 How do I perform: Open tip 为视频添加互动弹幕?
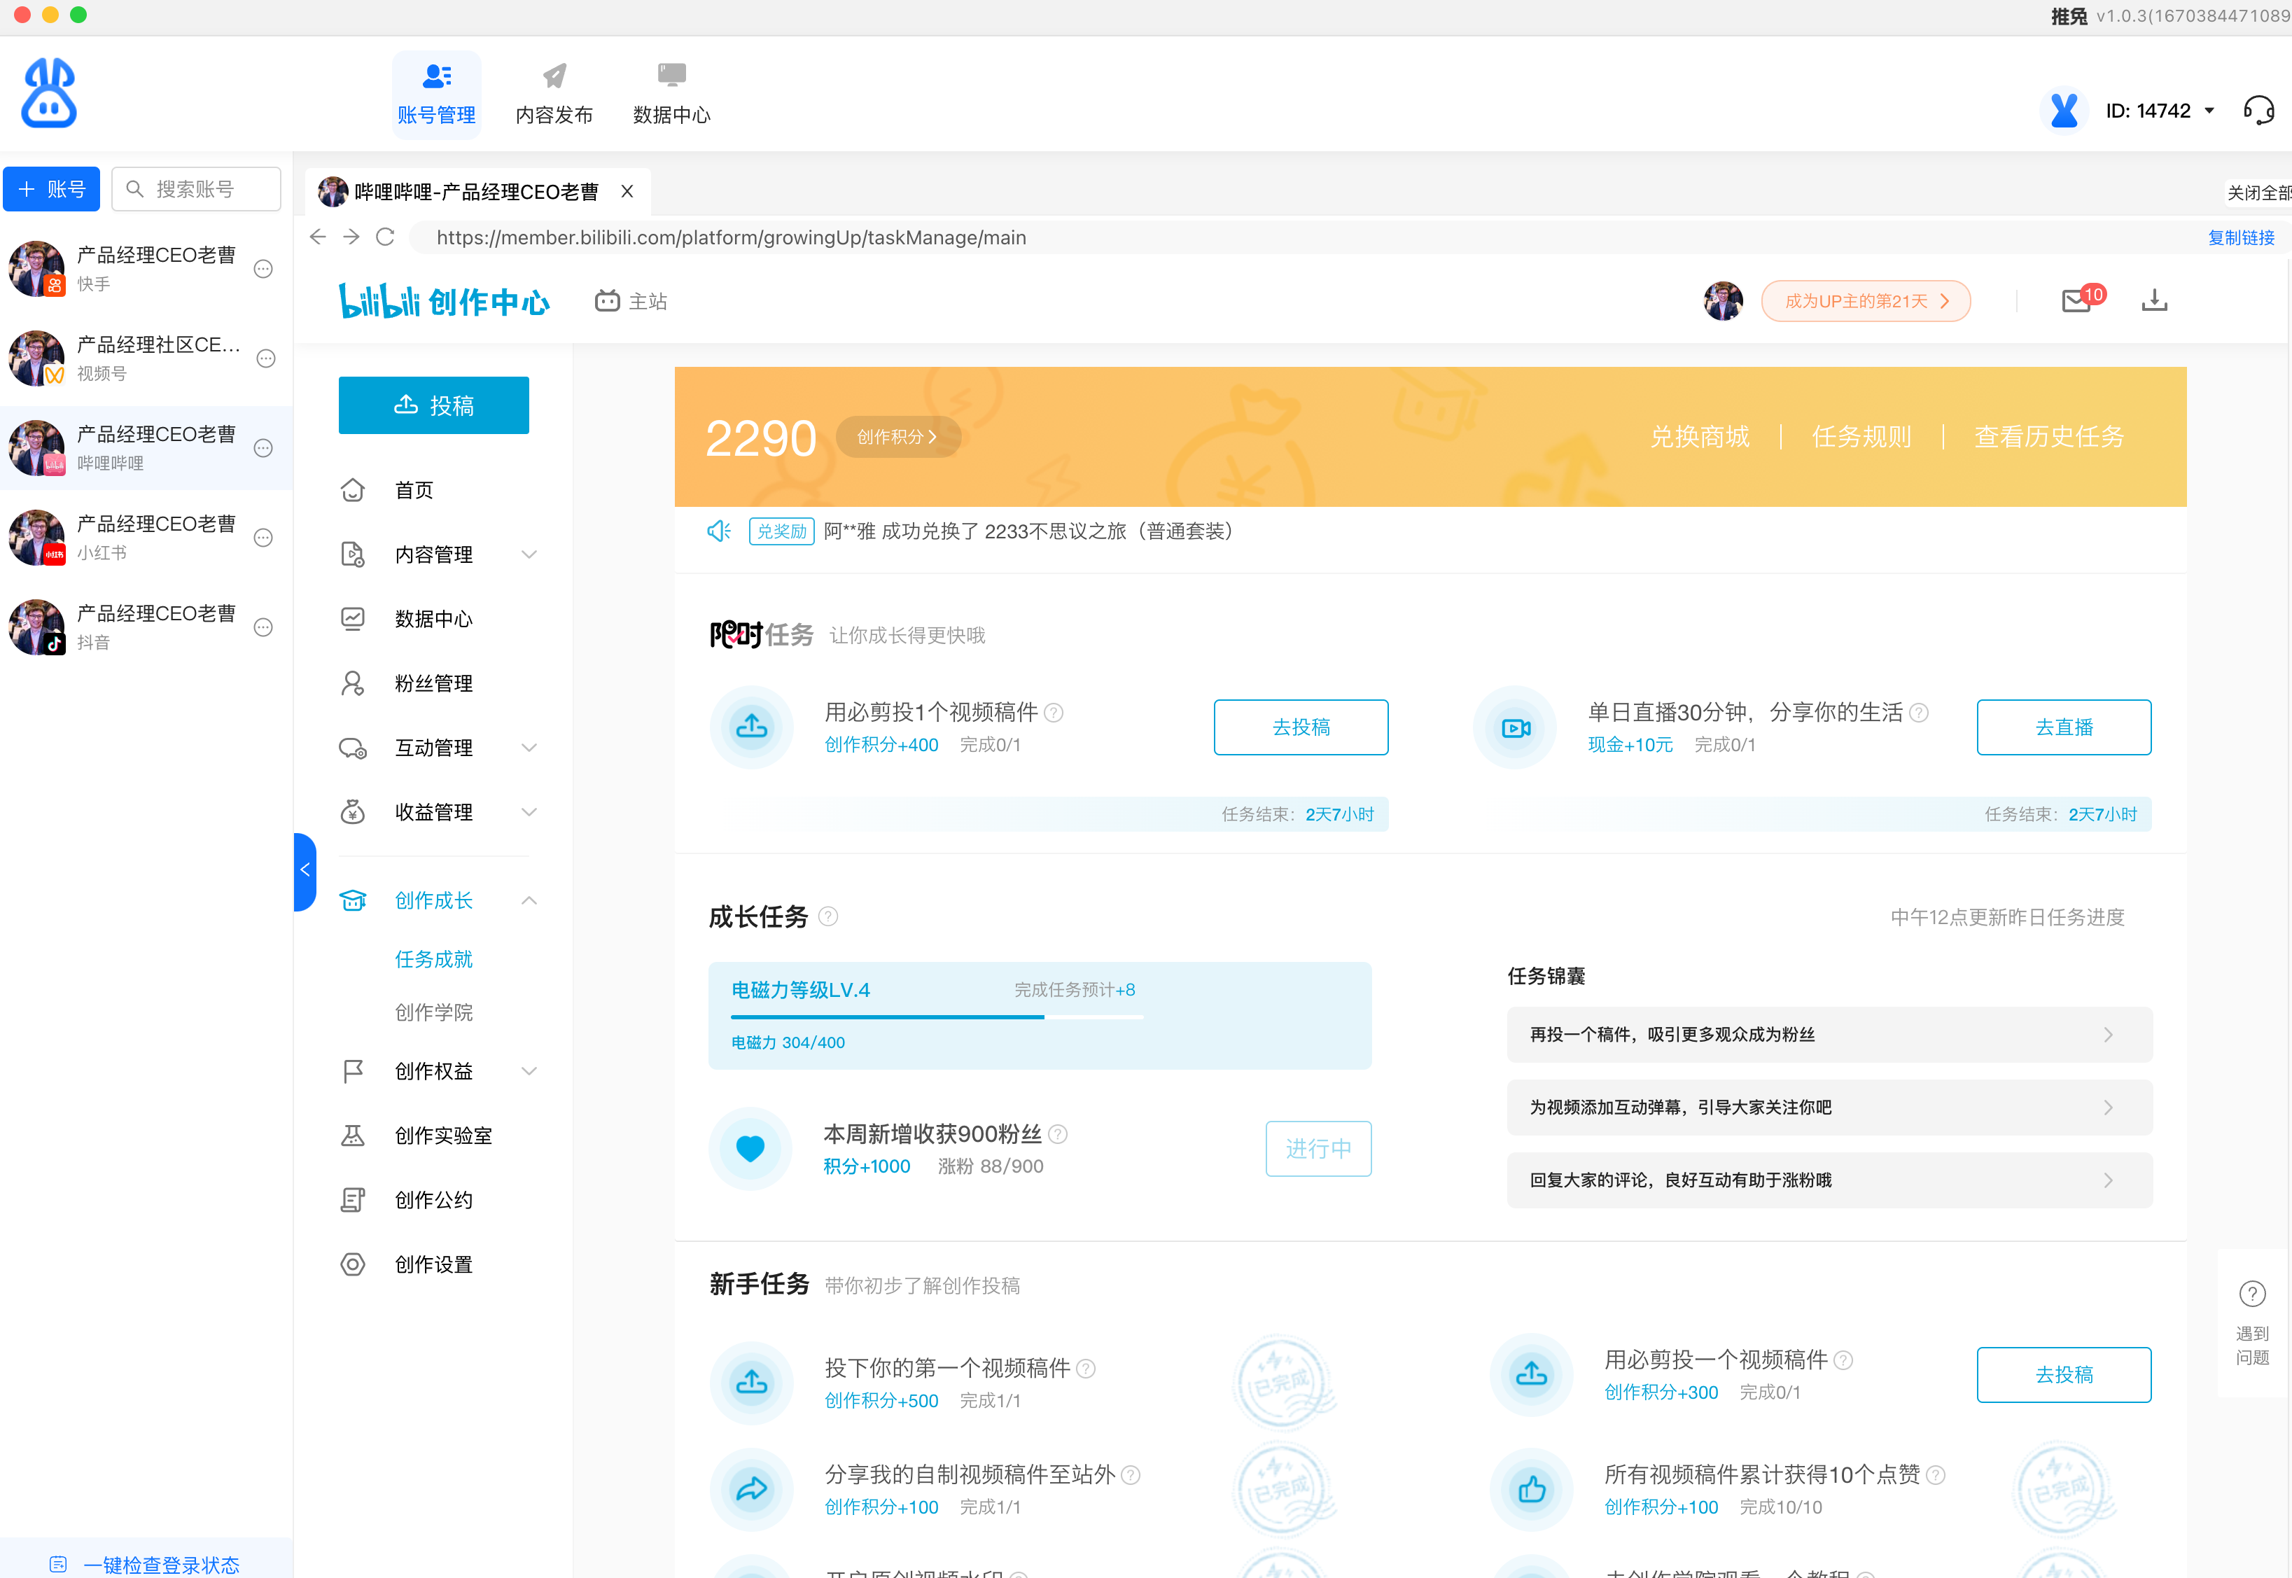[1829, 1108]
